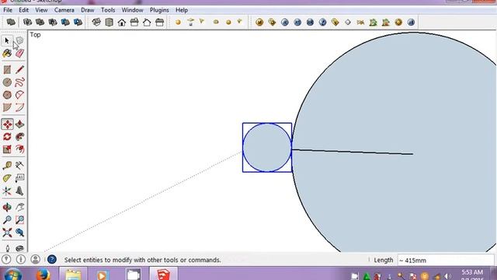This screenshot has height=280, width=497.
Task: Open Firefox from the taskbar
Action: 43,275
